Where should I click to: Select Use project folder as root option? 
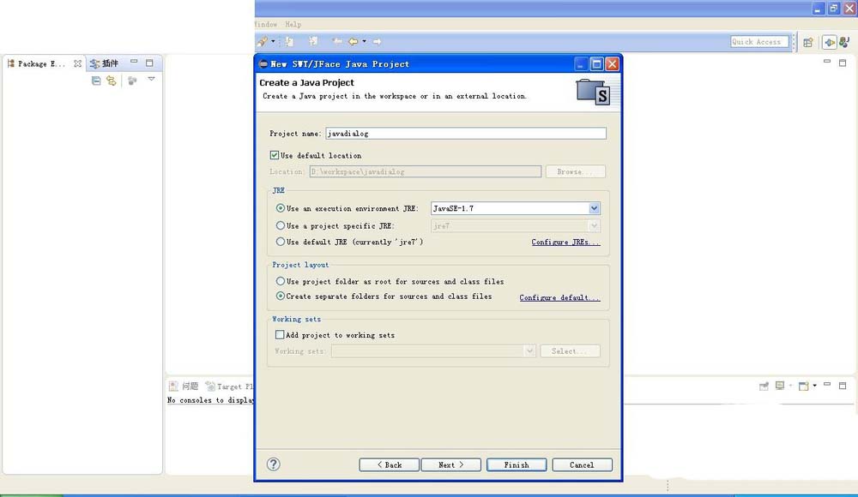point(281,281)
